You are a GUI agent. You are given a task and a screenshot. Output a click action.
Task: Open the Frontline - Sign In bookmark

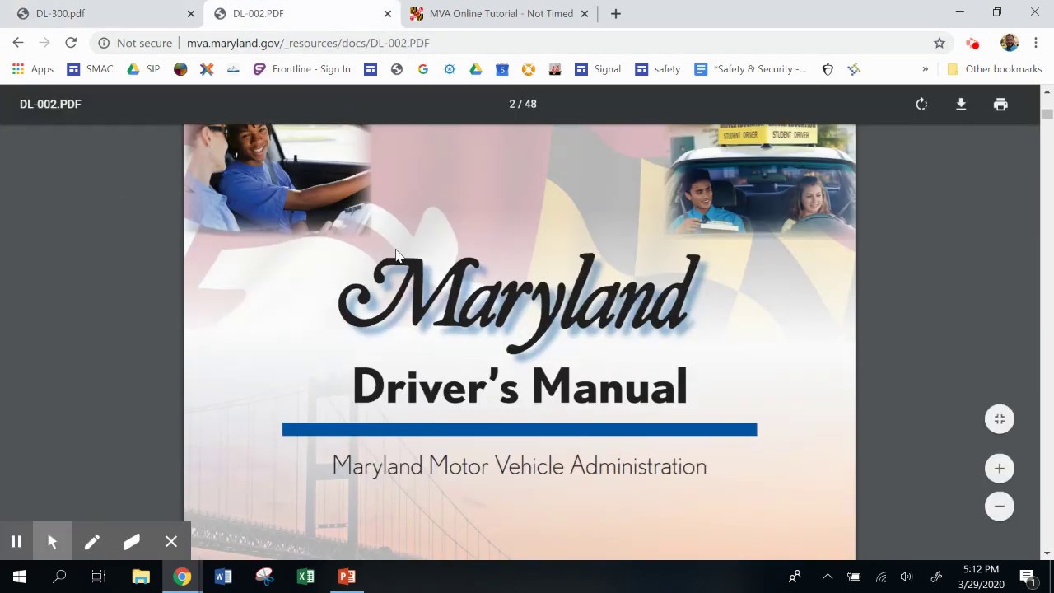[x=302, y=69]
